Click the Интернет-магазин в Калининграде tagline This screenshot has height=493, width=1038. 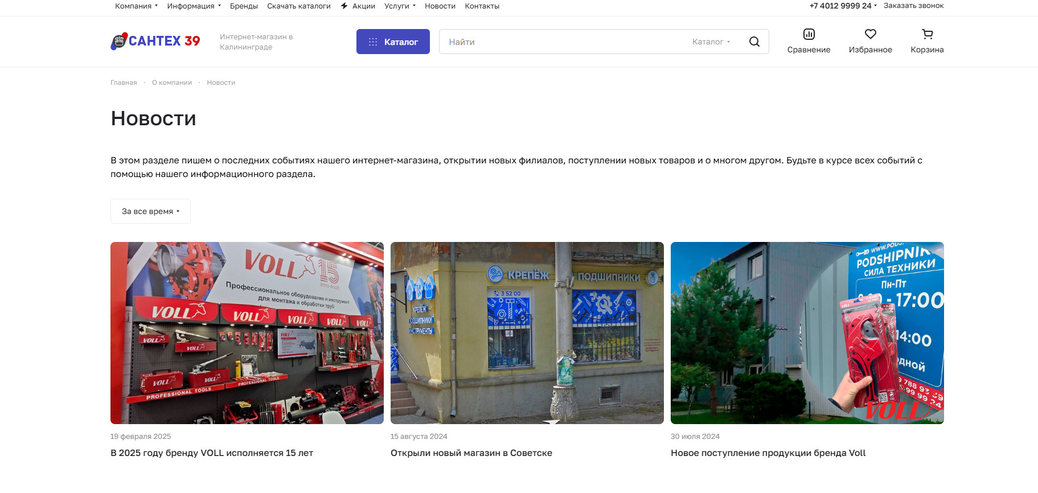(x=256, y=42)
